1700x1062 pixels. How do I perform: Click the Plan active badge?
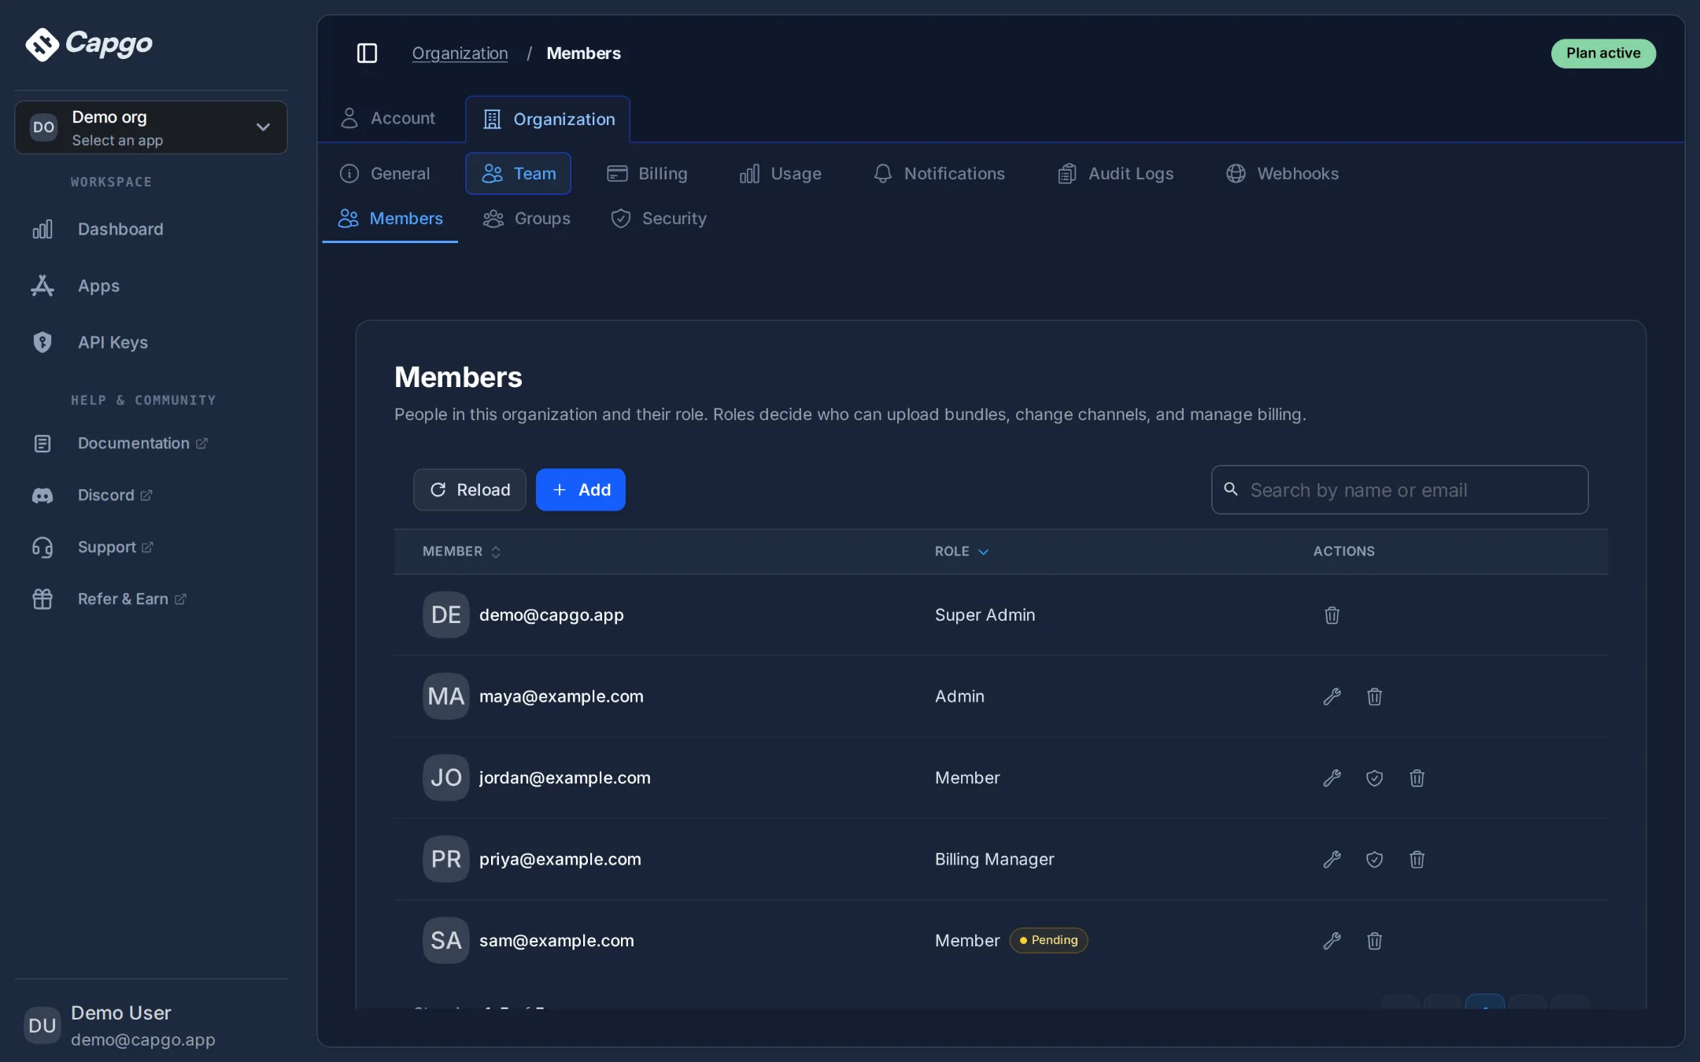1603,53
